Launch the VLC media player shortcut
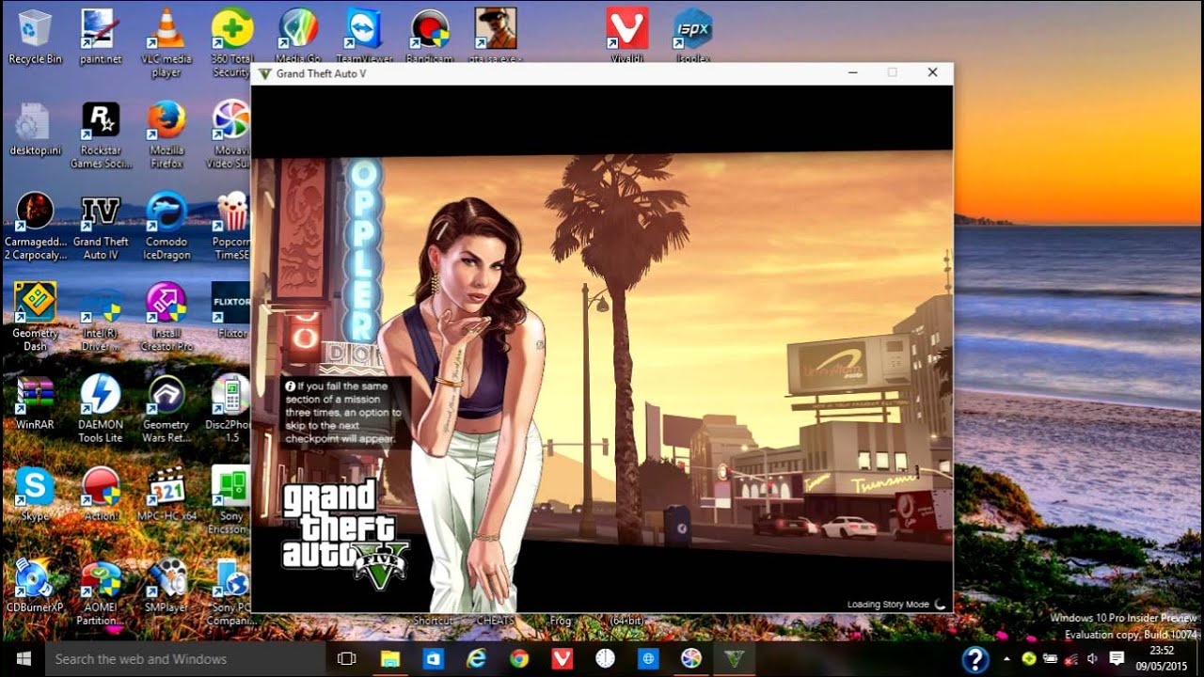The image size is (1204, 677). (166, 42)
